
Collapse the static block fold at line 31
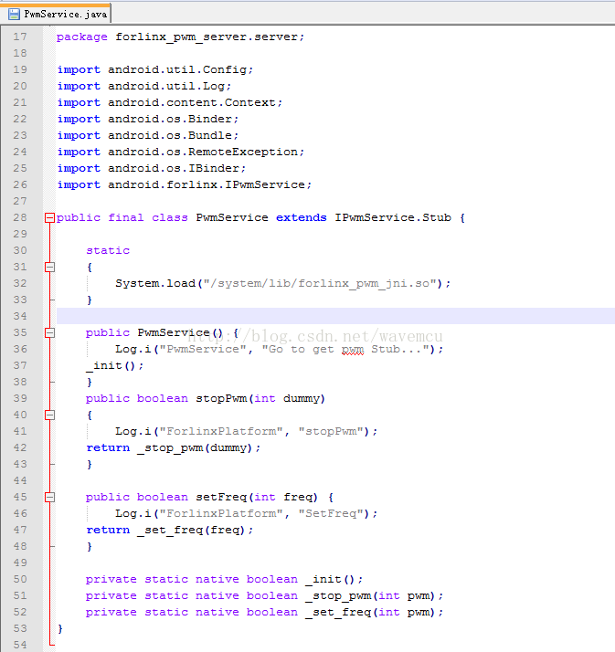click(x=49, y=267)
